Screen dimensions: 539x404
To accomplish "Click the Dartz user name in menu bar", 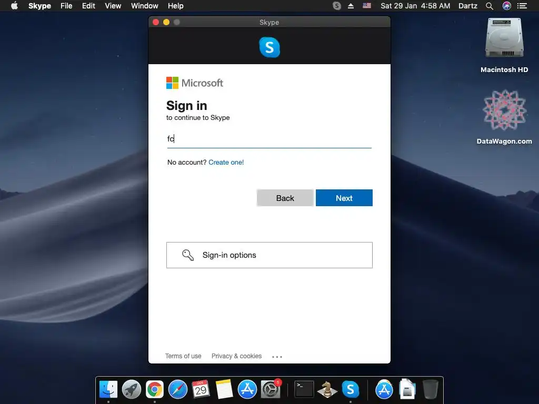I will (468, 6).
